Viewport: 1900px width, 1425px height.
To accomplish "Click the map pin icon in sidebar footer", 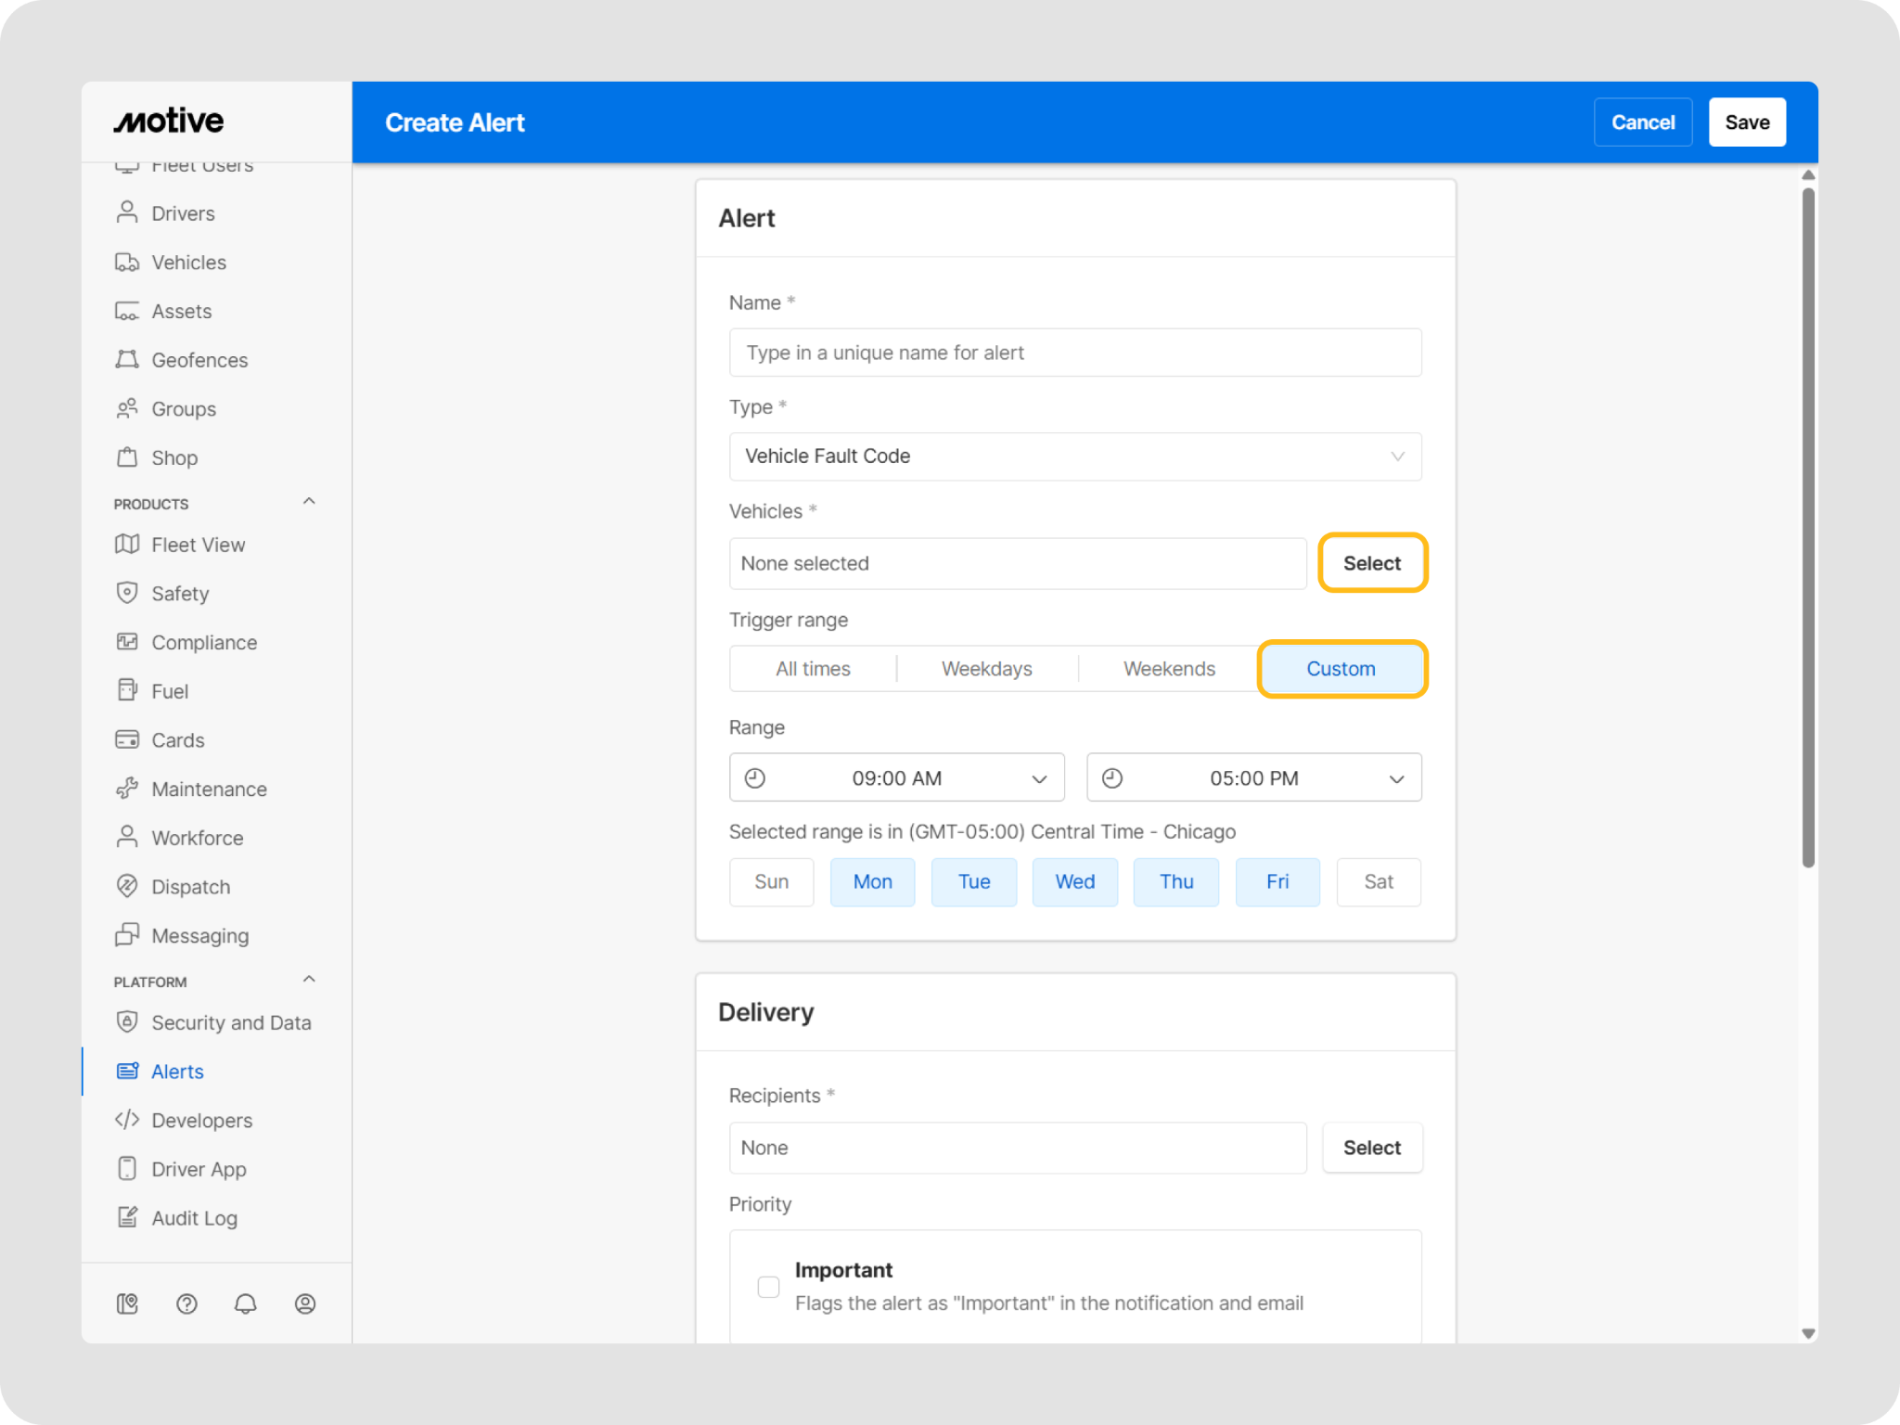I will [127, 1303].
